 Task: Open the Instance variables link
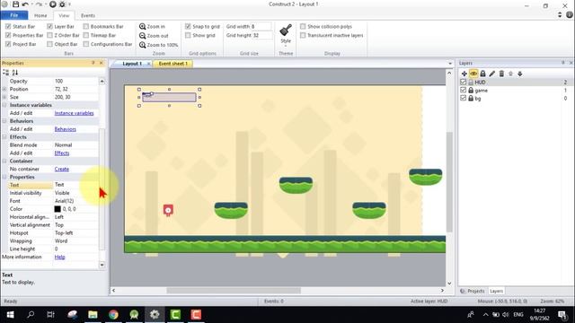tap(74, 113)
